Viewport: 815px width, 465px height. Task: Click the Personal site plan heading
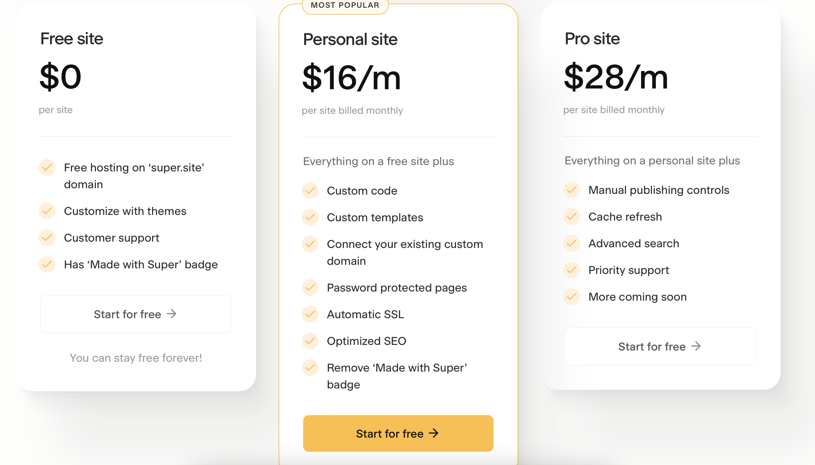point(350,39)
